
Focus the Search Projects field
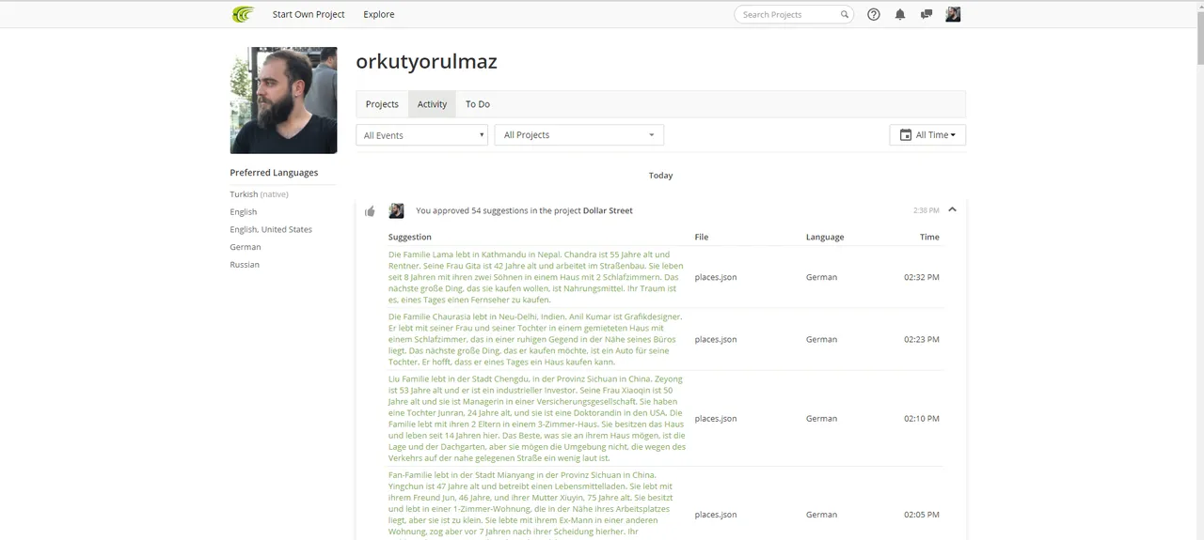pyautogui.click(x=794, y=14)
